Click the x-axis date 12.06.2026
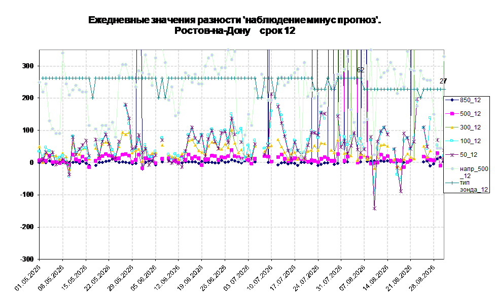Screen dimensions: 495x303 tap(167, 278)
